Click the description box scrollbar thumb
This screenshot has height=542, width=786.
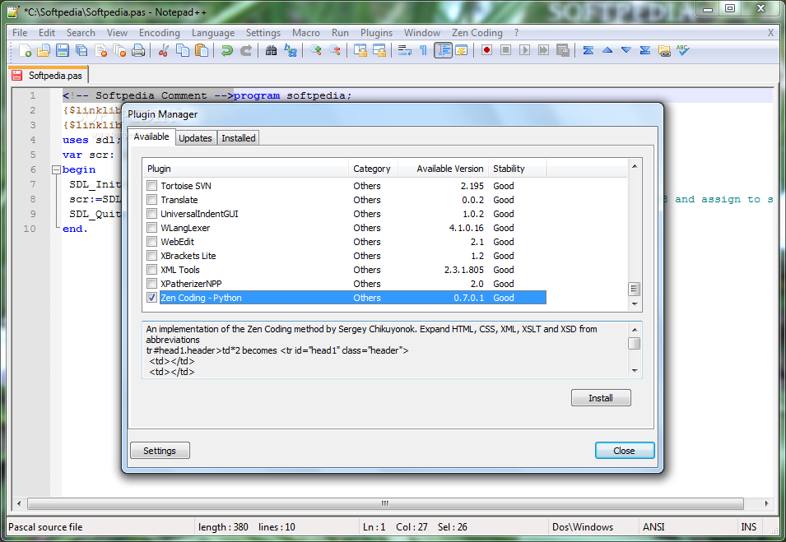634,343
